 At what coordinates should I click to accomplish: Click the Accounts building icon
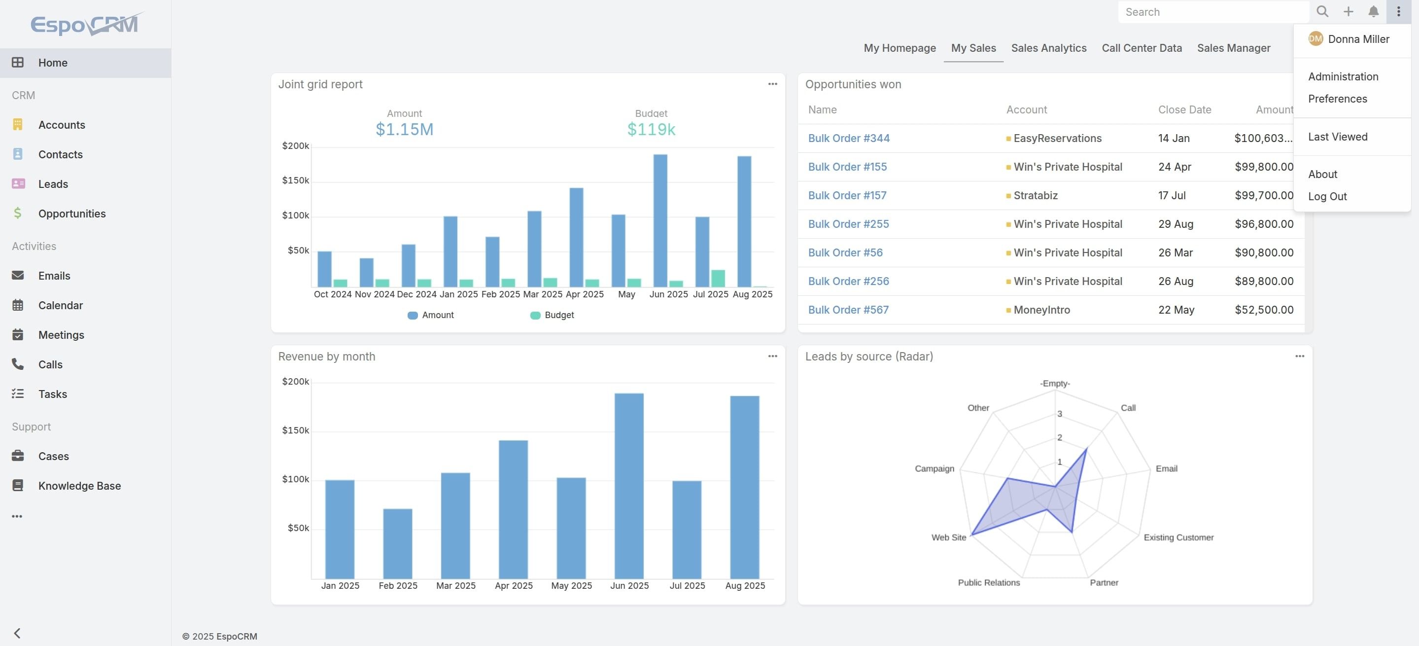(18, 125)
